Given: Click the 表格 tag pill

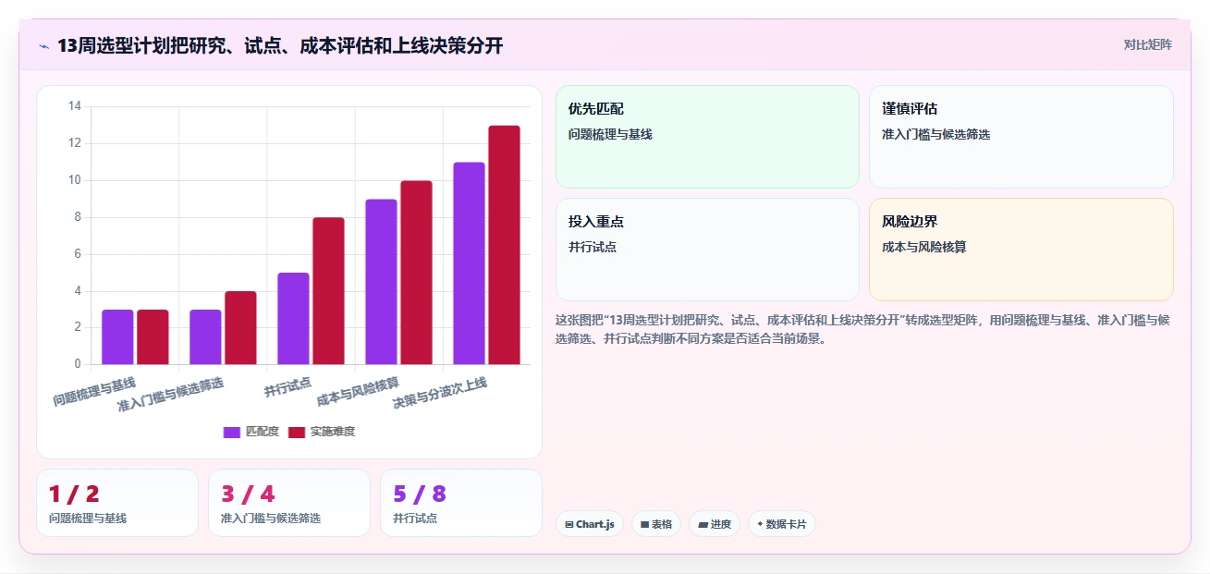Looking at the screenshot, I should (x=656, y=524).
